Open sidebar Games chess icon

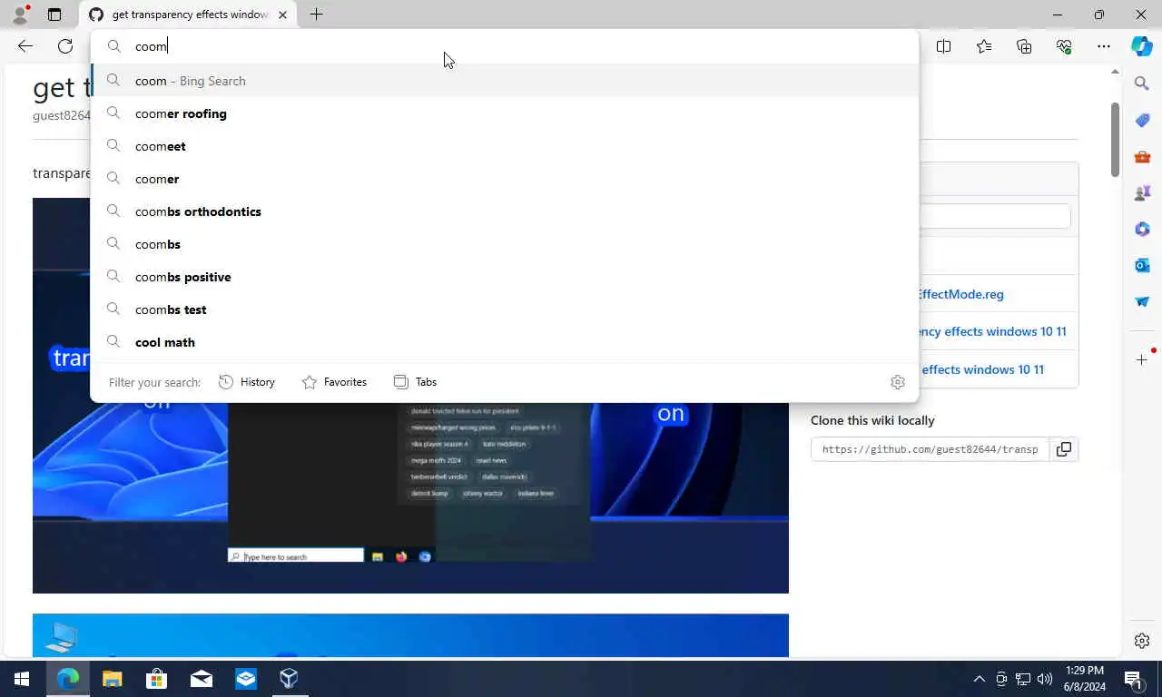coord(1142,192)
